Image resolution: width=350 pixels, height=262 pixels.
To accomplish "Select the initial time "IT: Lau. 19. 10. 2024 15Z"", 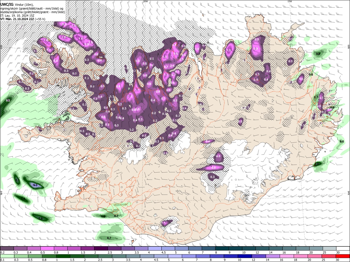I will (x=17, y=16).
